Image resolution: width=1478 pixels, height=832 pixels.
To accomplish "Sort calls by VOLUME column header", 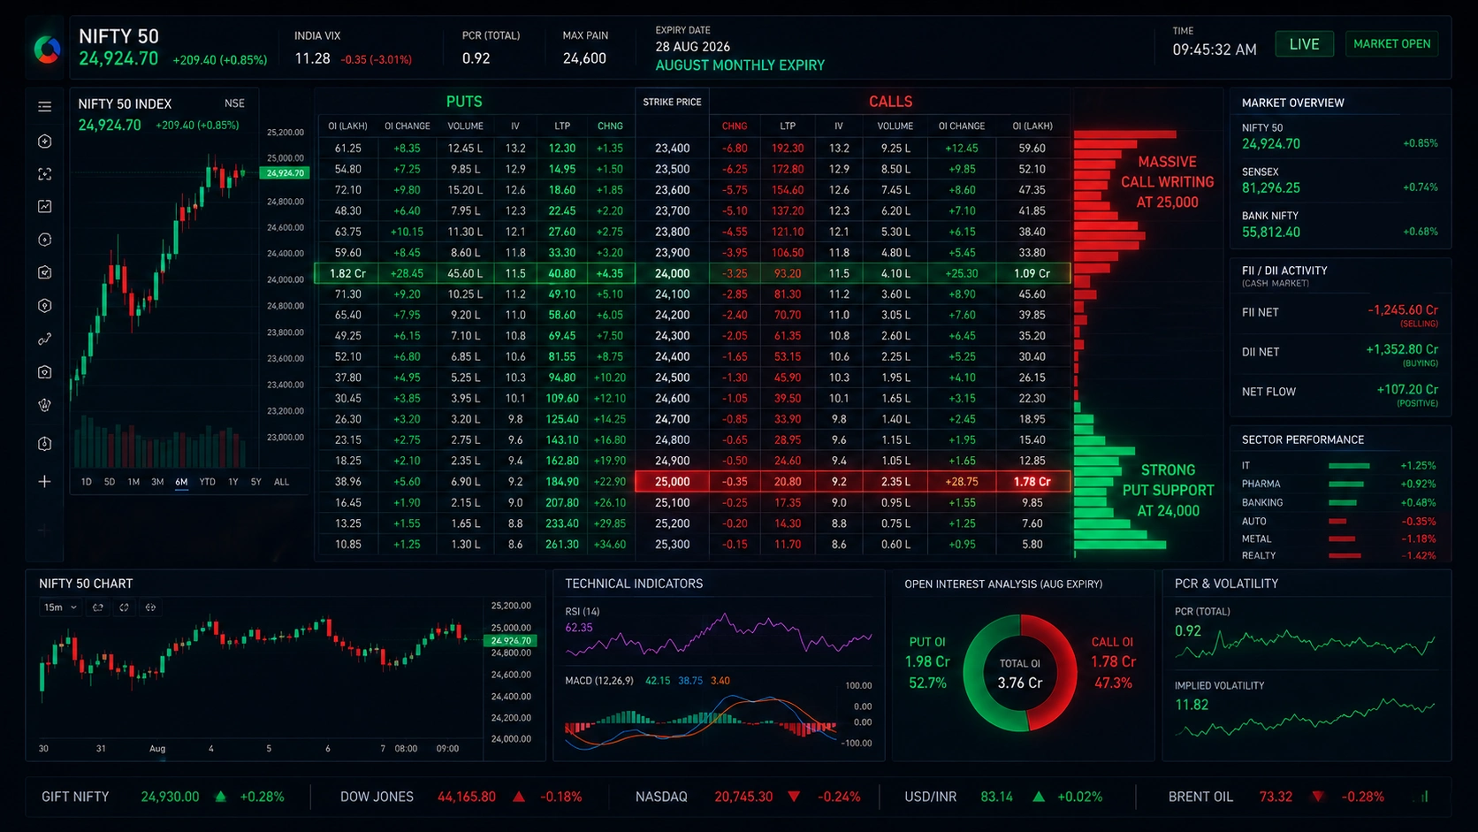I will point(895,126).
